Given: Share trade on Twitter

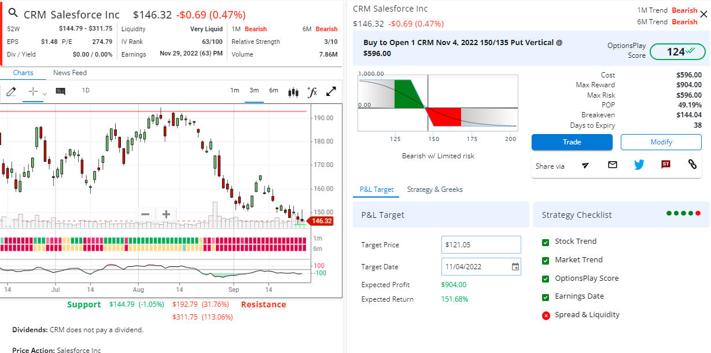Looking at the screenshot, I should click(x=639, y=165).
